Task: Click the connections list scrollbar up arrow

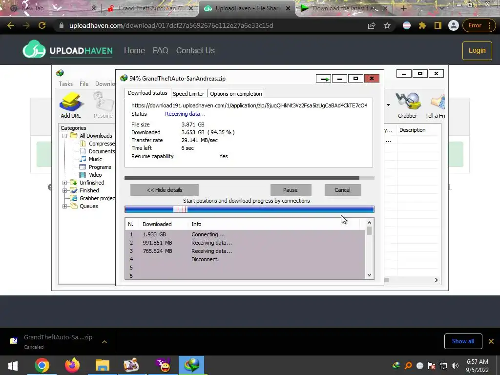Action: point(369,223)
